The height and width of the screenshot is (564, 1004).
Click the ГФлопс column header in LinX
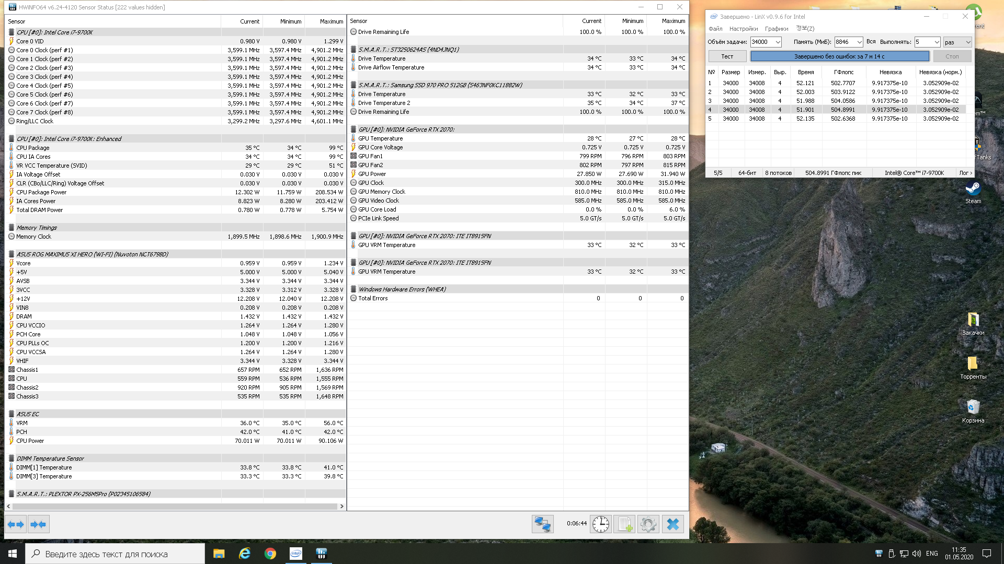[843, 72]
